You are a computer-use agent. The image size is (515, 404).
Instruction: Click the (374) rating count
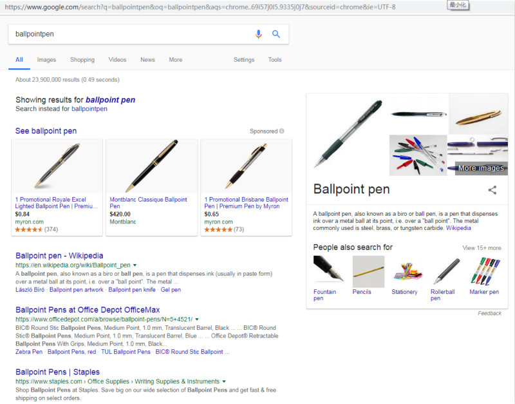(x=51, y=229)
